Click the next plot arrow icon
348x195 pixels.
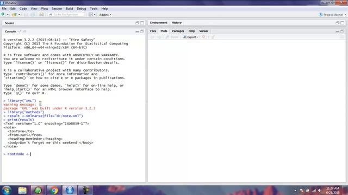[159, 37]
